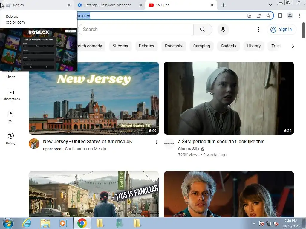
Task: Open New Jersey - United States of America 4K title
Action: (88, 141)
